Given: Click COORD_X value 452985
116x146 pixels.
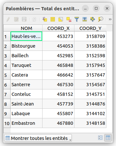Looking at the screenshot, I should 58,56.
